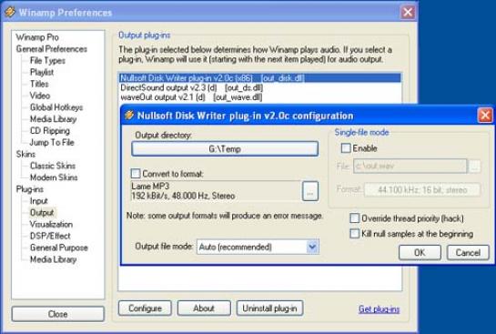Click the Lame MP3 format description
The image size is (496, 334).
click(x=215, y=191)
